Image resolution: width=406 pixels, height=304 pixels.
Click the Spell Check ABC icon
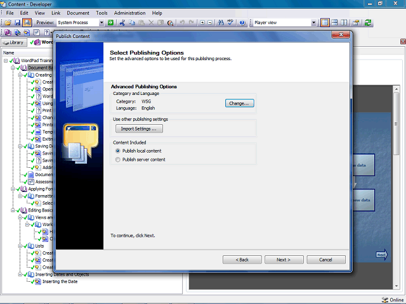(x=230, y=23)
